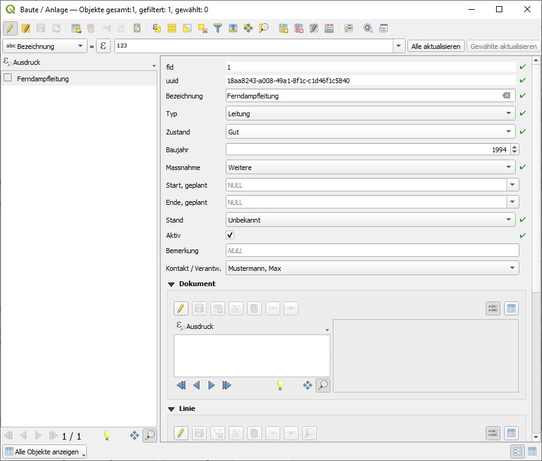This screenshot has width=542, height=461.
Task: Toggle editing mode pencil in main toolbar
Action: [x=10, y=28]
